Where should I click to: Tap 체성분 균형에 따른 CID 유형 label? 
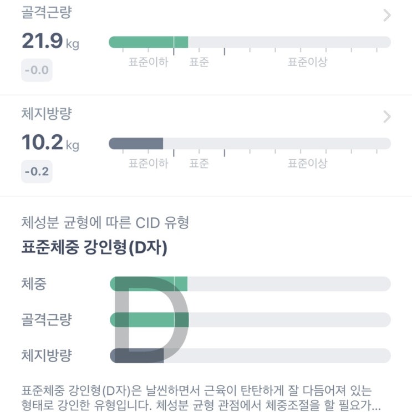point(105,223)
